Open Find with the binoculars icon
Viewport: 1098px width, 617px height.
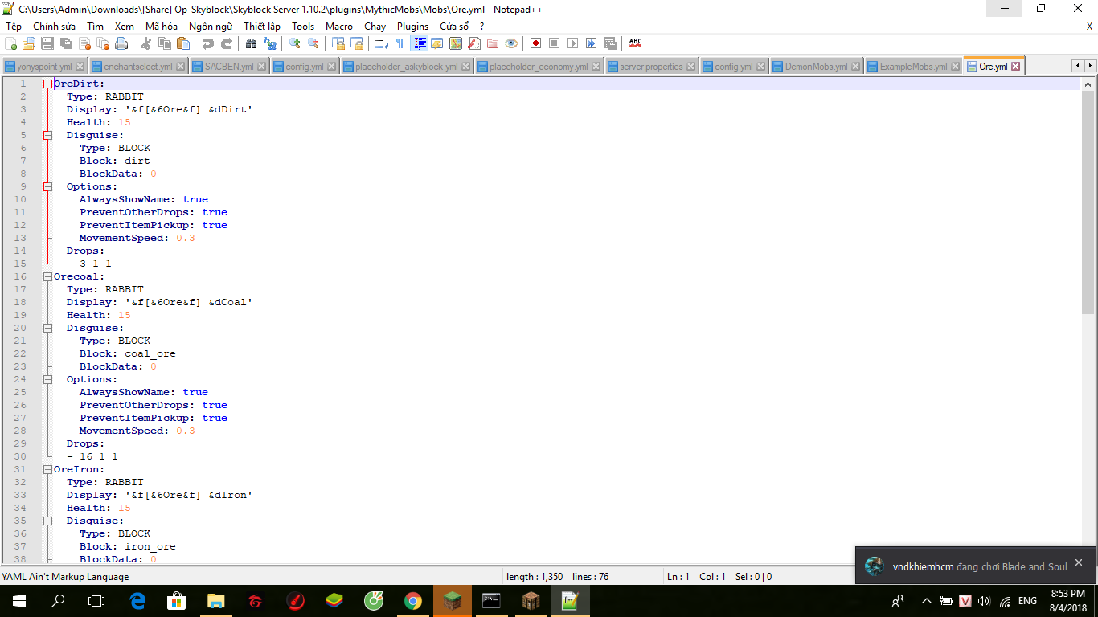252,43
